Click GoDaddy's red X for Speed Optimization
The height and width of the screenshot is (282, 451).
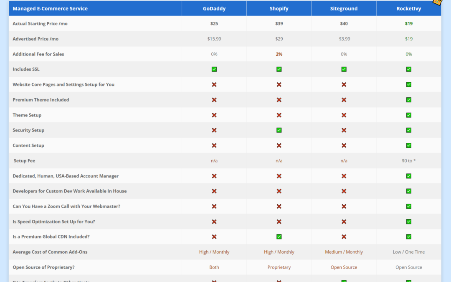click(x=214, y=221)
